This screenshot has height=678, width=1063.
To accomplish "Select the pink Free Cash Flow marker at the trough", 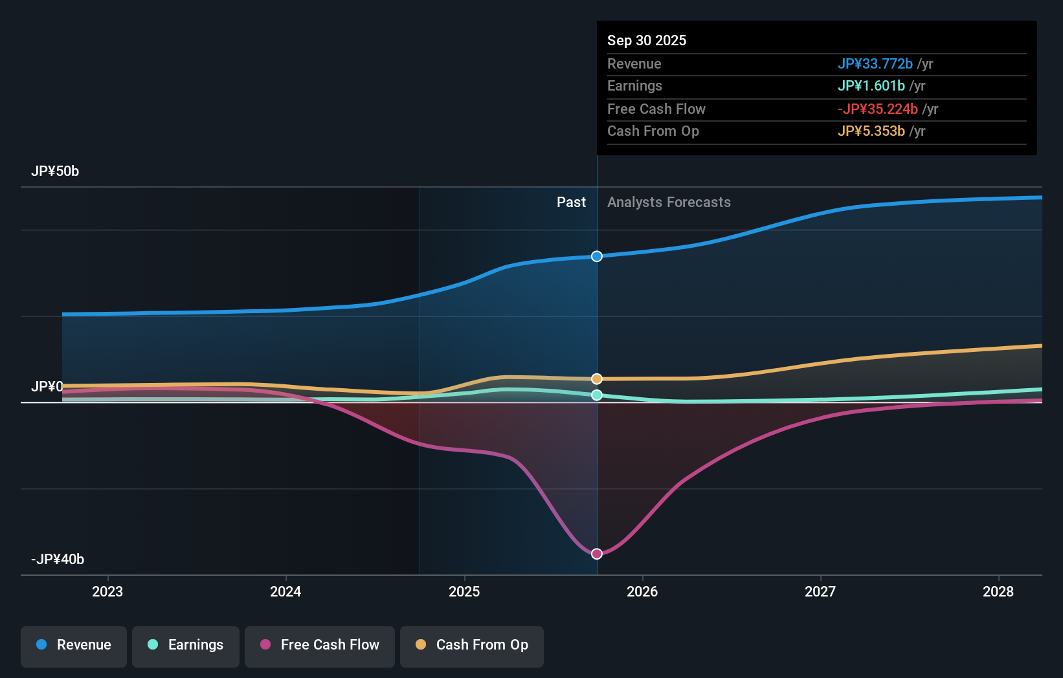I will click(596, 553).
